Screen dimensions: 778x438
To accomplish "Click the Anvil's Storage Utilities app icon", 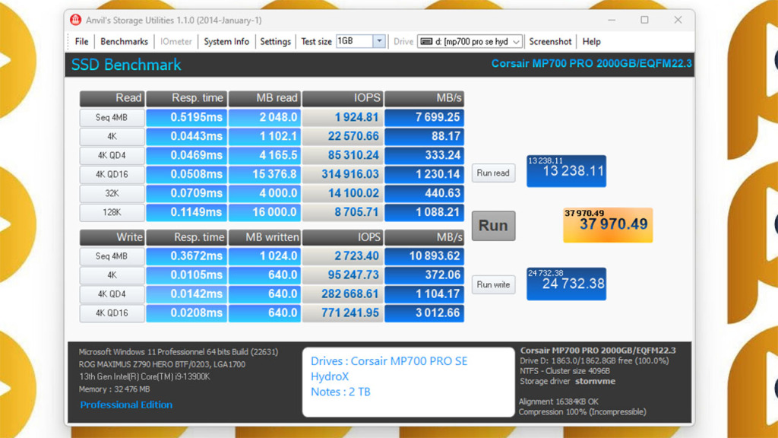I will (x=75, y=20).
